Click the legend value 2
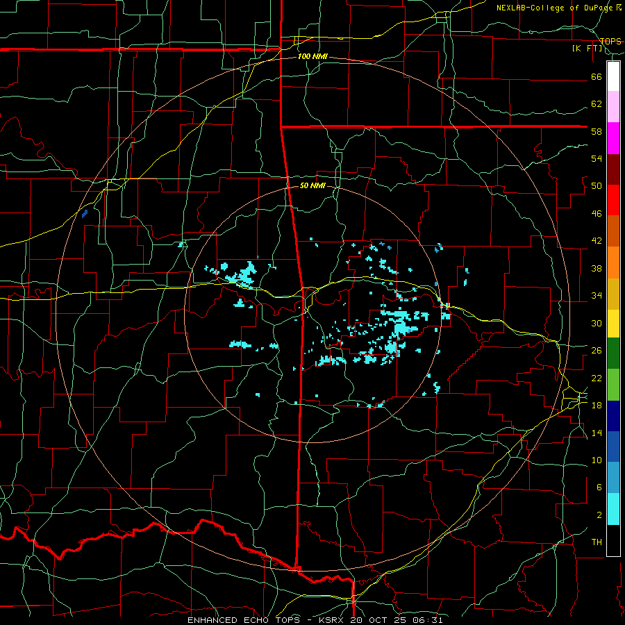The width and height of the screenshot is (625, 625). 599,515
